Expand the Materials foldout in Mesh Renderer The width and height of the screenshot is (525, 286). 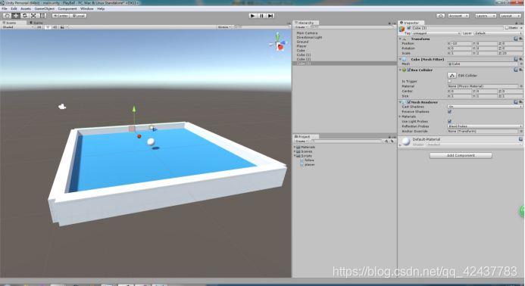[x=400, y=117]
